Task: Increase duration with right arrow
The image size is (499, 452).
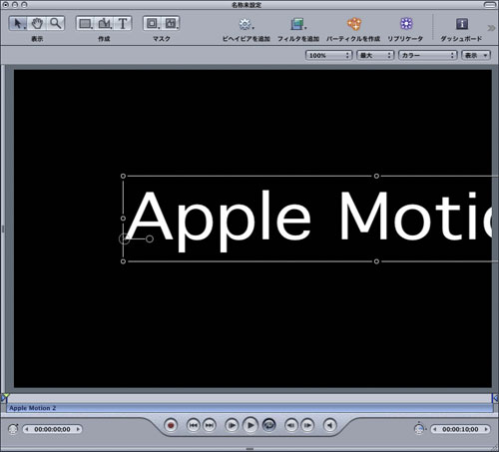Action: (486, 429)
